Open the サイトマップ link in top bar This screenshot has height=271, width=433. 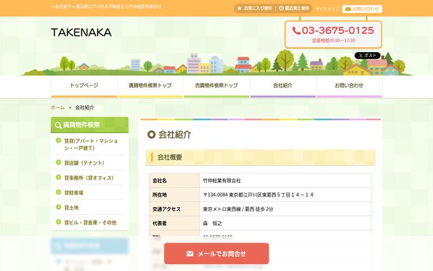(327, 9)
